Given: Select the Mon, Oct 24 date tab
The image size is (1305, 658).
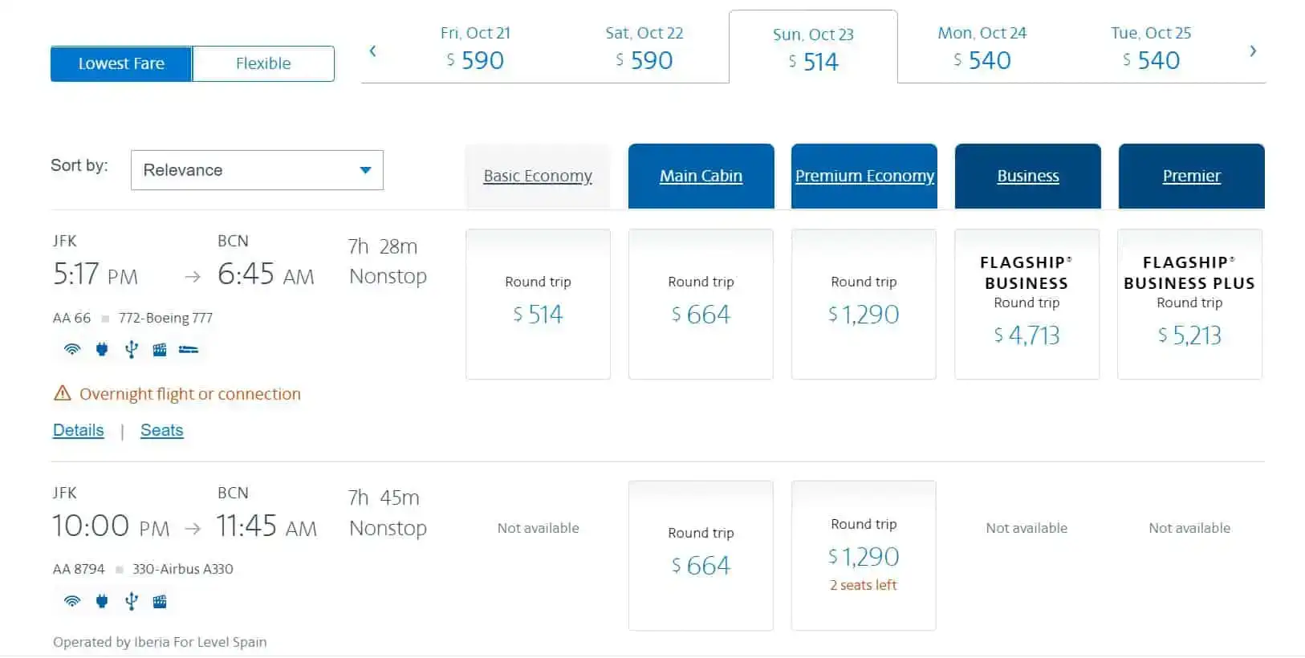Looking at the screenshot, I should click(x=982, y=48).
